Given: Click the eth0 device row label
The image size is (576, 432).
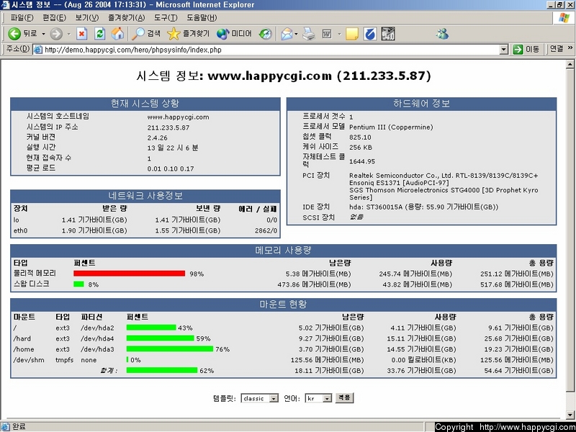Looking at the screenshot, I should [x=20, y=230].
